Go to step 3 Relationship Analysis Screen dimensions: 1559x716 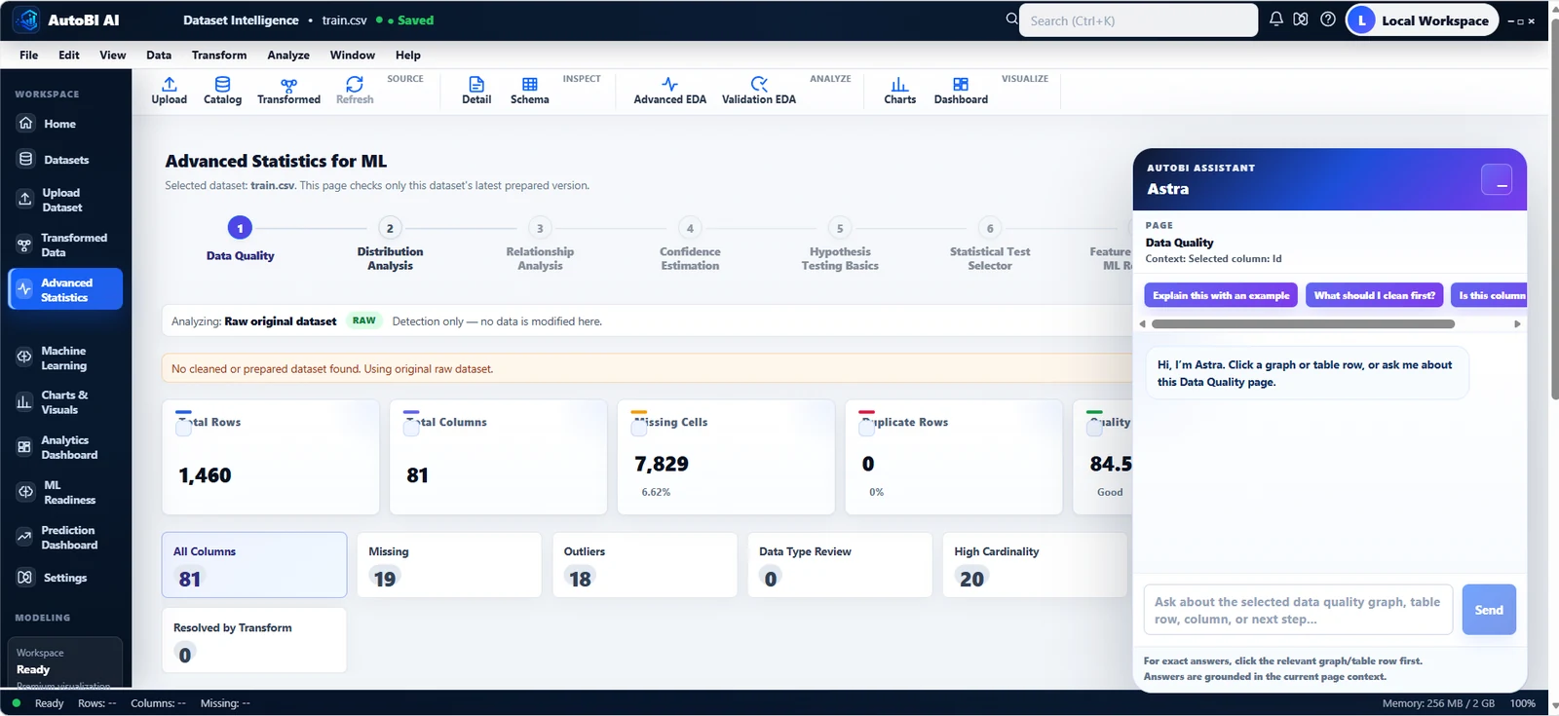point(540,244)
